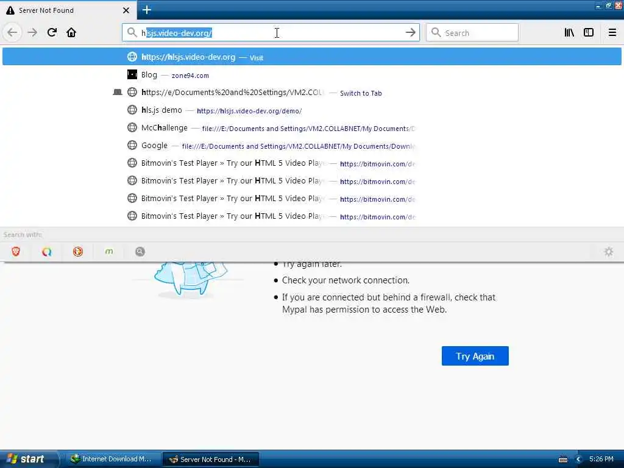Search with Qwant engine icon
The image size is (624, 468).
point(47,252)
